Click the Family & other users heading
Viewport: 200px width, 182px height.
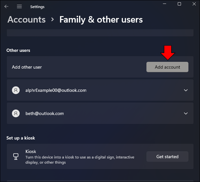[101, 20]
